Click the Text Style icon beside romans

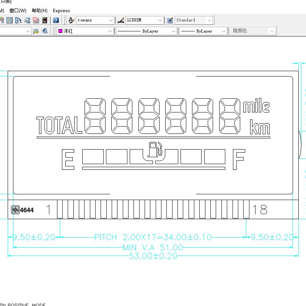coord(71,20)
